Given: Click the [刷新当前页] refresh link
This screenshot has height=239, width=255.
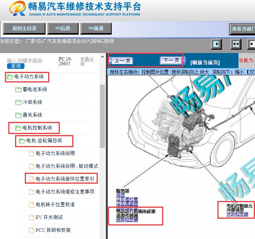Looking at the screenshot, I should pos(205,62).
